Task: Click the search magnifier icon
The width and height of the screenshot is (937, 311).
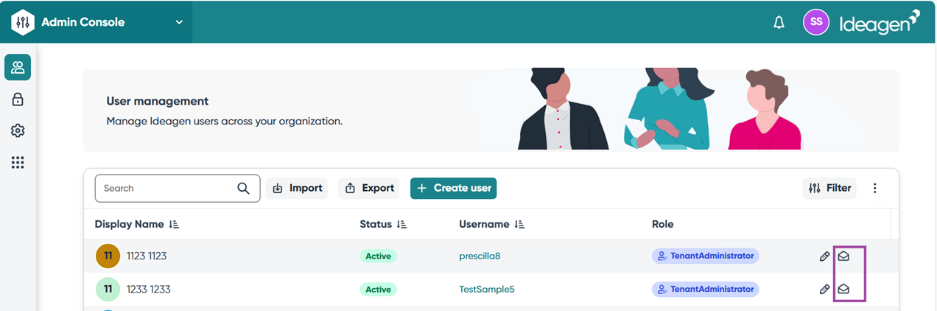Action: [x=243, y=189]
